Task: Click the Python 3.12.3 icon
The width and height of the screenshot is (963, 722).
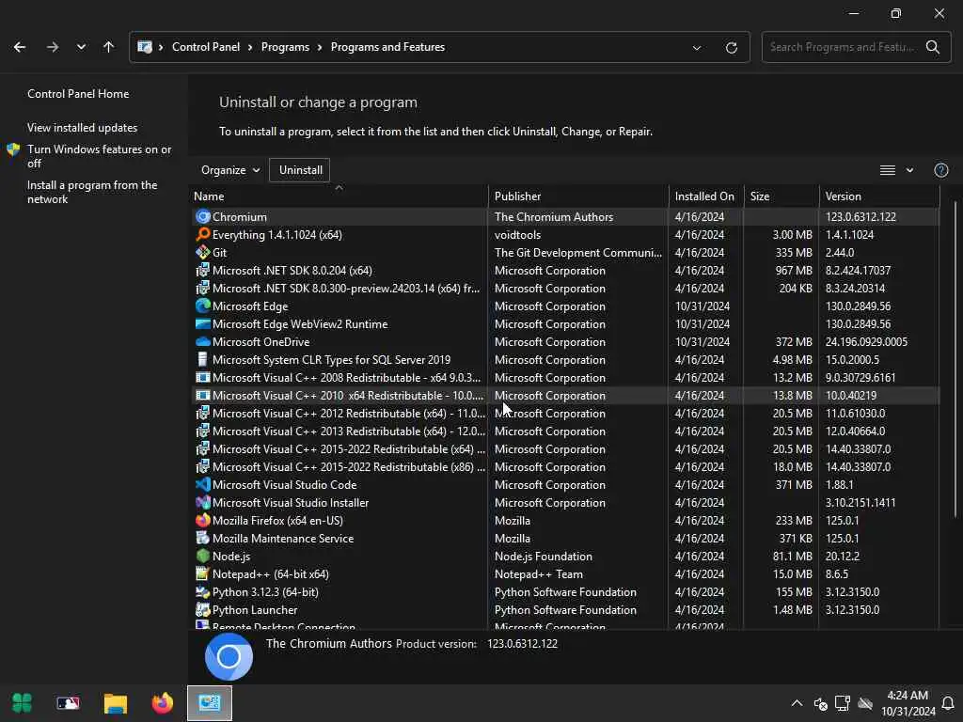Action: (203, 592)
